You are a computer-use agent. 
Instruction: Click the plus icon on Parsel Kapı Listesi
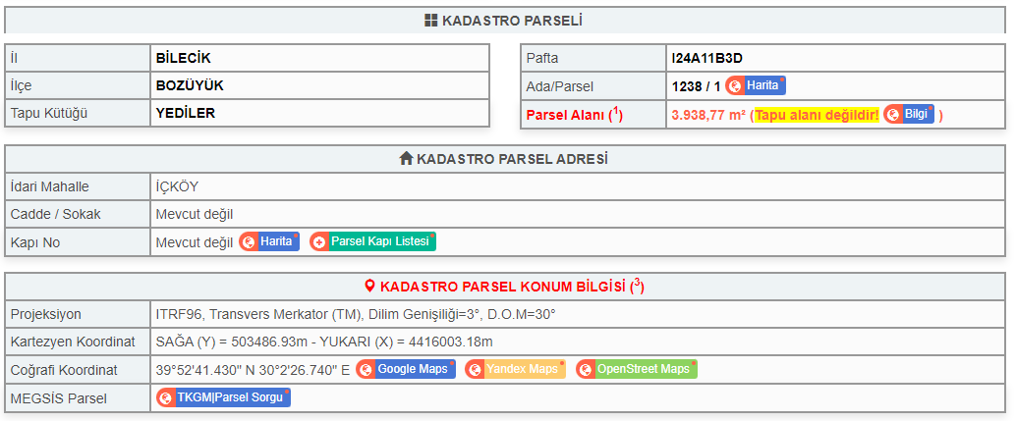click(x=319, y=241)
